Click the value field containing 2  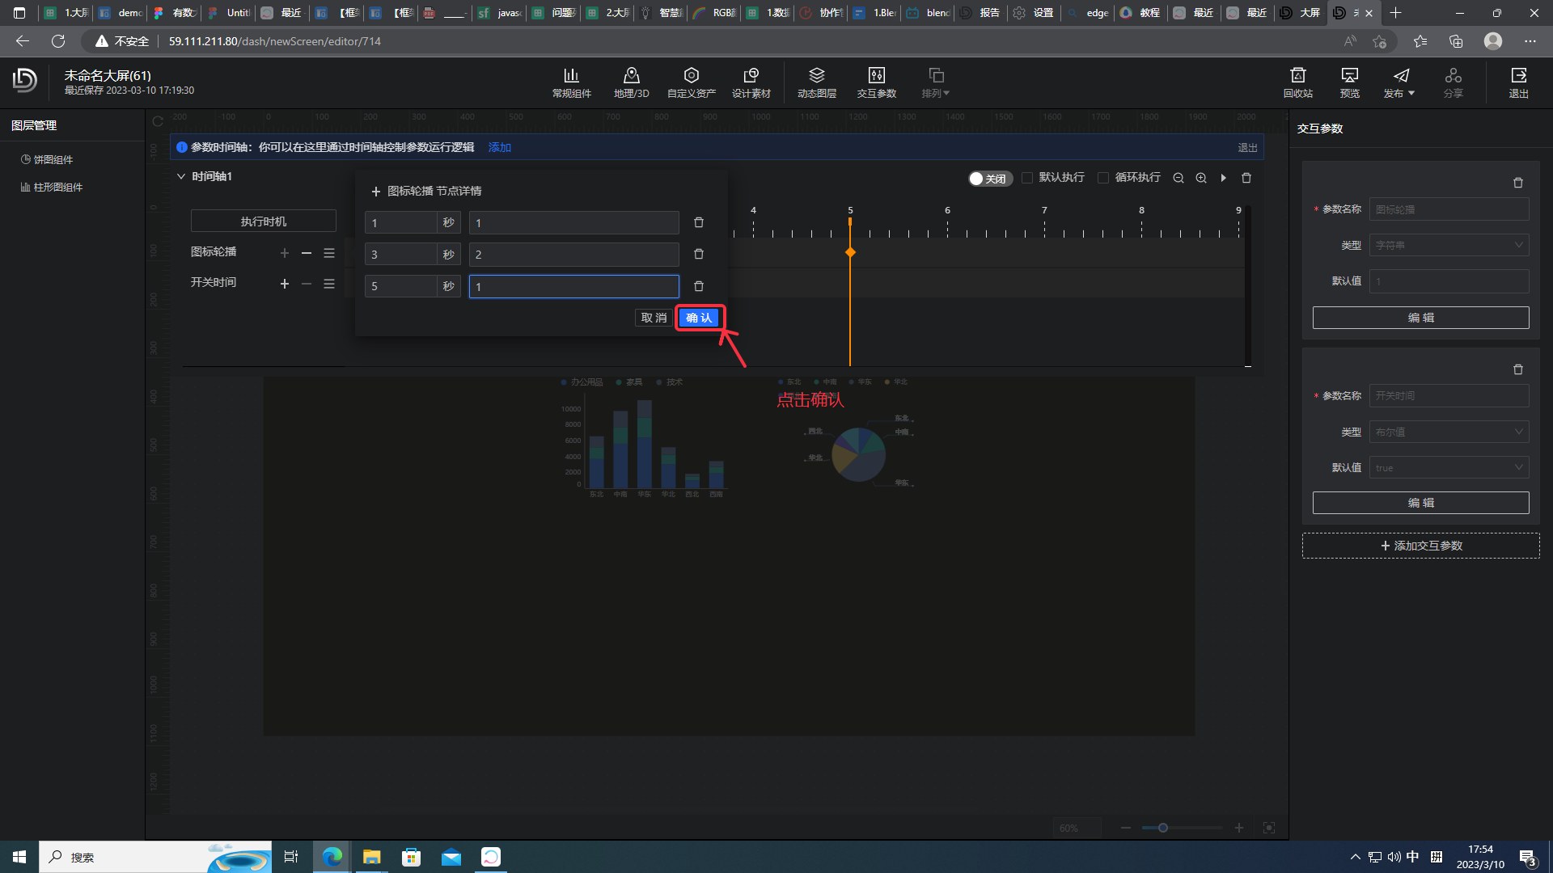[x=573, y=254]
